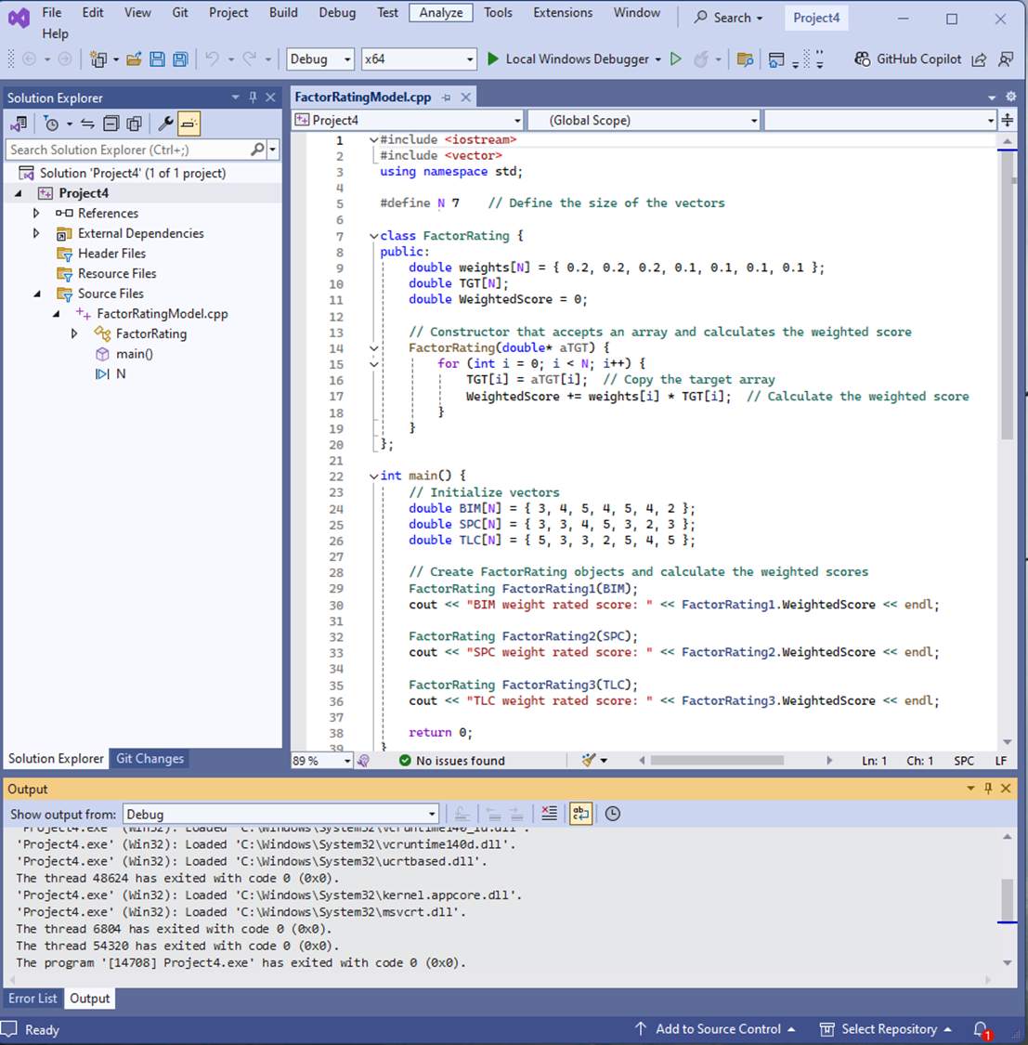The image size is (1028, 1045).
Task: Click the Sync with Active Document icon
Action: point(87,123)
